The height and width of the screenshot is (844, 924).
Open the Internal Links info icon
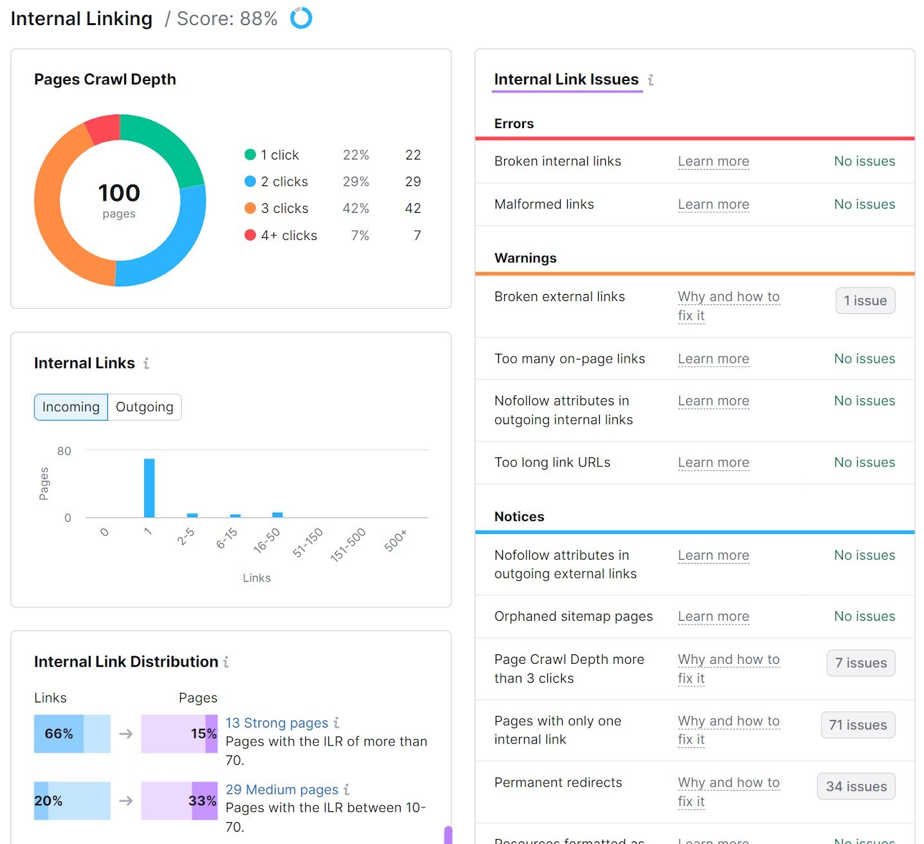coord(146,363)
